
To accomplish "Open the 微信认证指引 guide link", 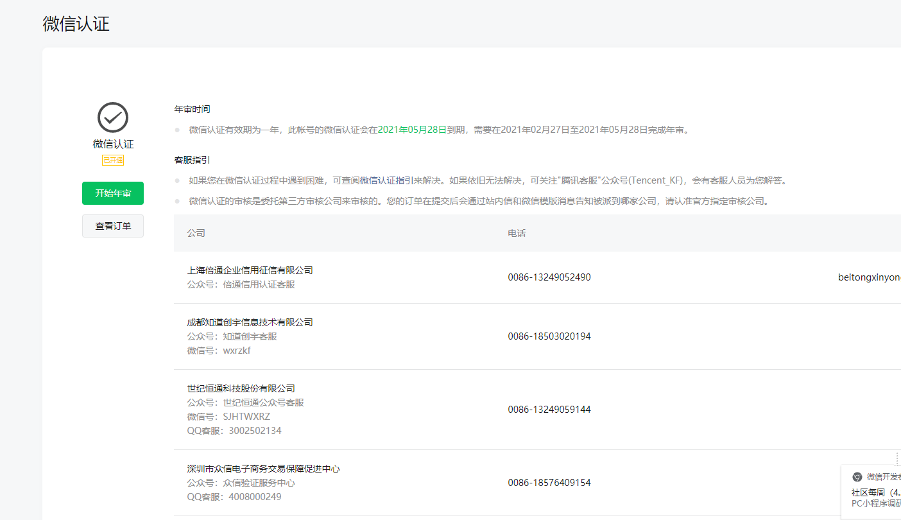I will (x=386, y=180).
